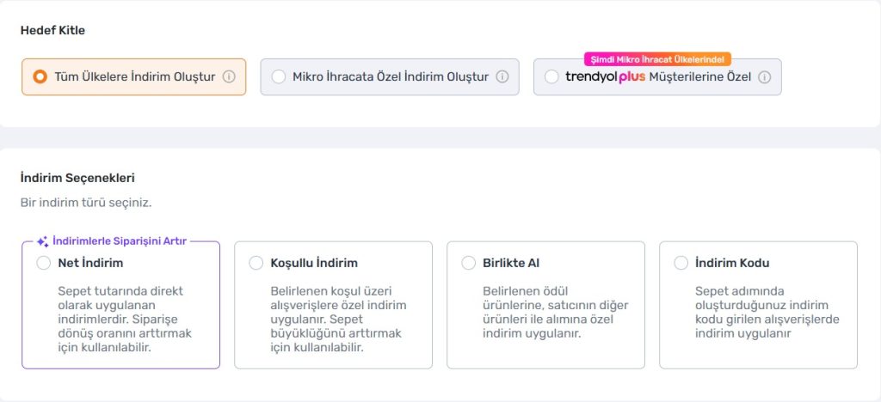881x402 pixels.
Task: Open the Koşullu İndirim card description
Action: pos(338,320)
